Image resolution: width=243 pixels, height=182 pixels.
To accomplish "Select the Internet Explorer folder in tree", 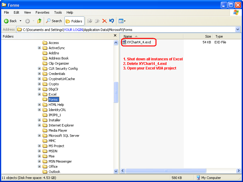I will tap(61, 125).
